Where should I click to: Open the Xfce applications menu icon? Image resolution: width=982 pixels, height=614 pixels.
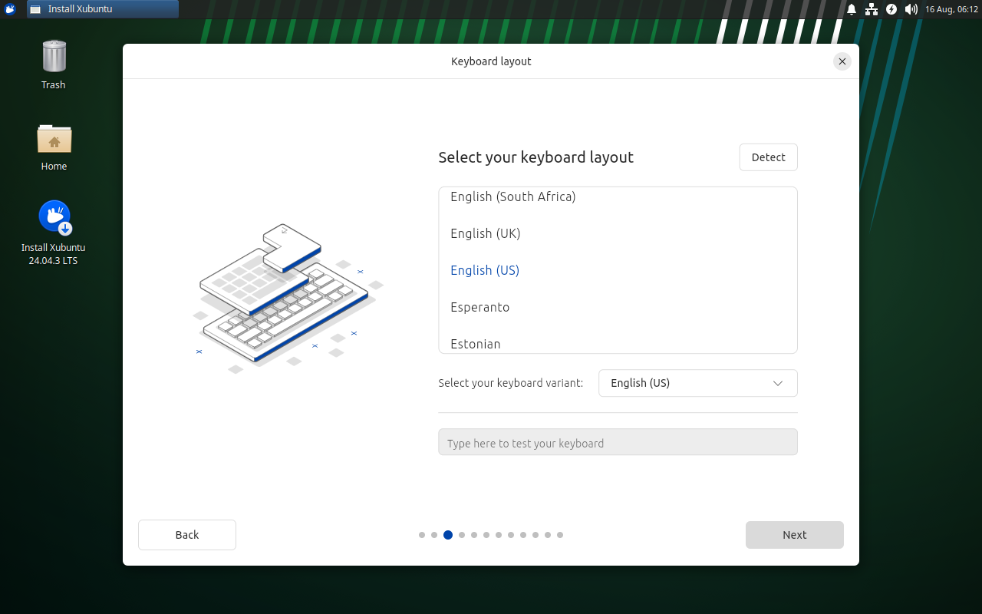[x=10, y=9]
